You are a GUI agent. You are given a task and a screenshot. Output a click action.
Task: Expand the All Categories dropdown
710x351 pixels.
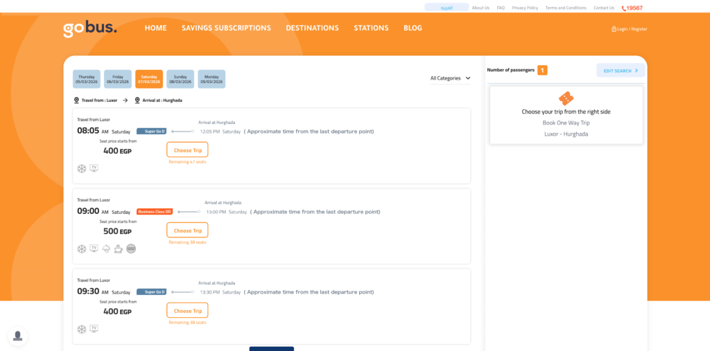450,78
